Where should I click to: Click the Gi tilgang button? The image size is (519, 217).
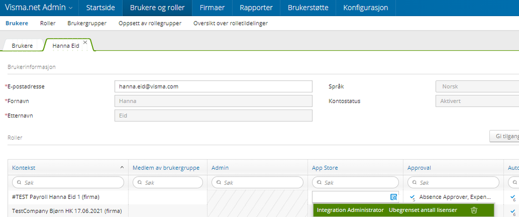[x=504, y=136]
